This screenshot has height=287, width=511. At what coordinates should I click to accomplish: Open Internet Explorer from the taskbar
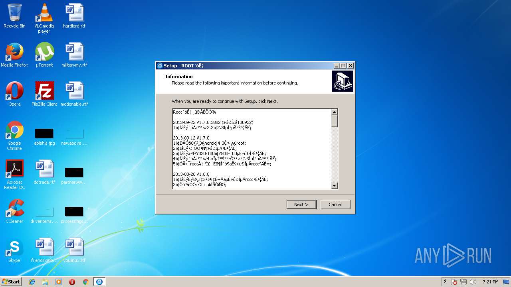pyautogui.click(x=32, y=282)
